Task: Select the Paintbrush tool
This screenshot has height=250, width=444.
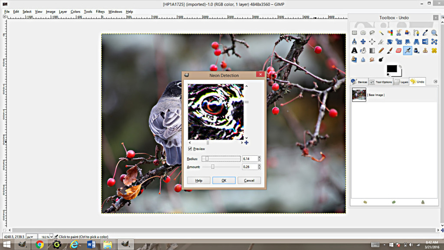Action: point(389,50)
